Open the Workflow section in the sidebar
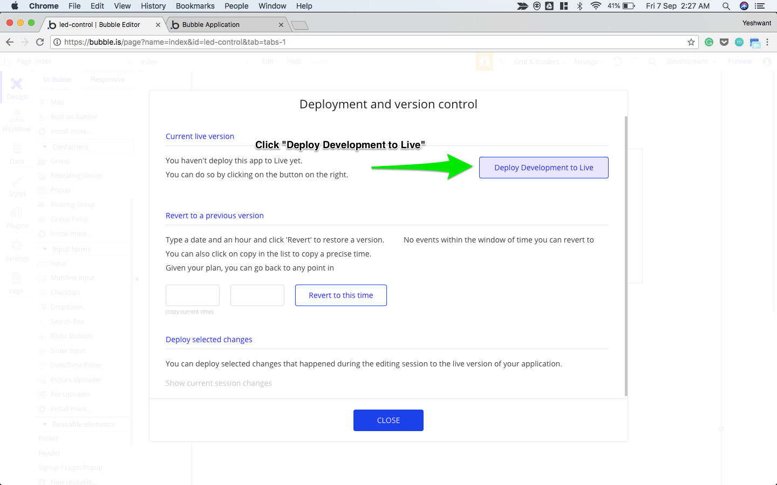 coord(17,121)
